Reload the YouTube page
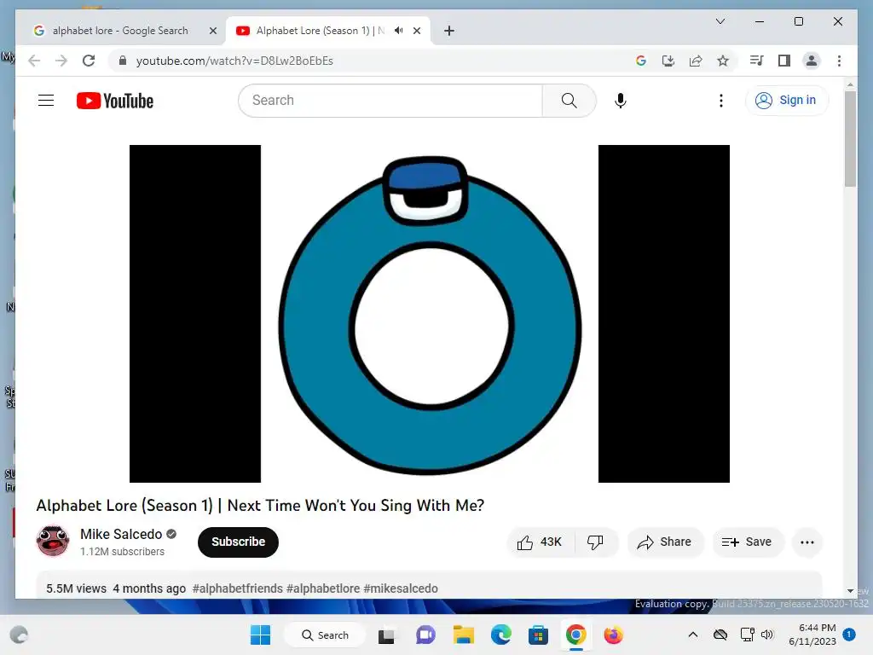Screen dimensions: 873x655 click(x=89, y=61)
